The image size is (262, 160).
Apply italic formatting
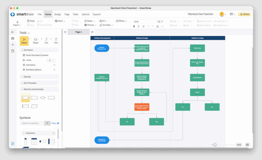(x=139, y=26)
